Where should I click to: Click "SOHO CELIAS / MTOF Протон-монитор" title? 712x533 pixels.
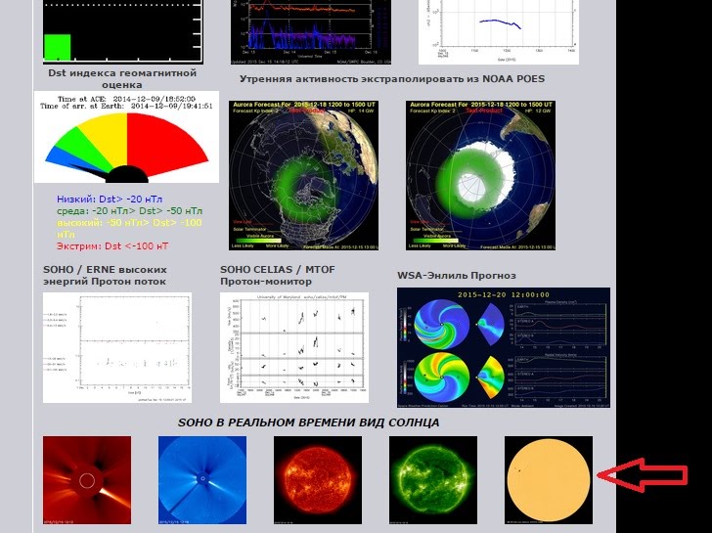(278, 275)
